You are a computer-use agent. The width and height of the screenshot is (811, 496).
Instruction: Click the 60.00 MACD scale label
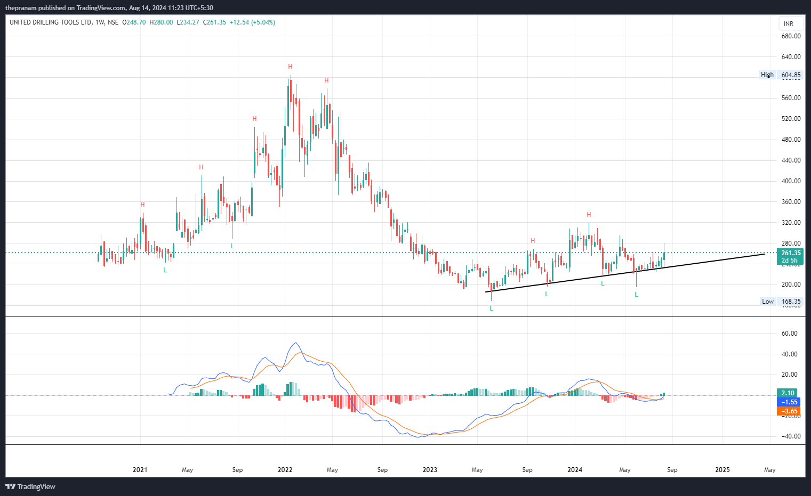click(x=789, y=334)
